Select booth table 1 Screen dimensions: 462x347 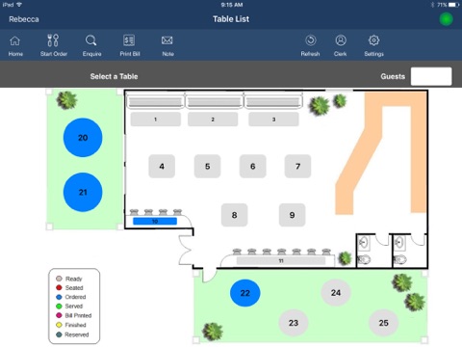coord(156,120)
